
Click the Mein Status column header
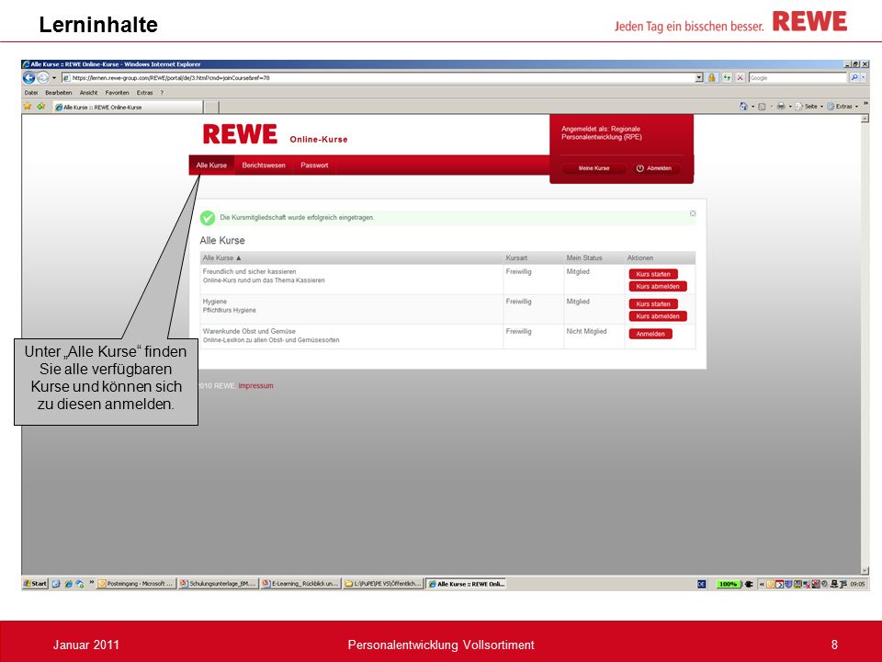pyautogui.click(x=584, y=257)
